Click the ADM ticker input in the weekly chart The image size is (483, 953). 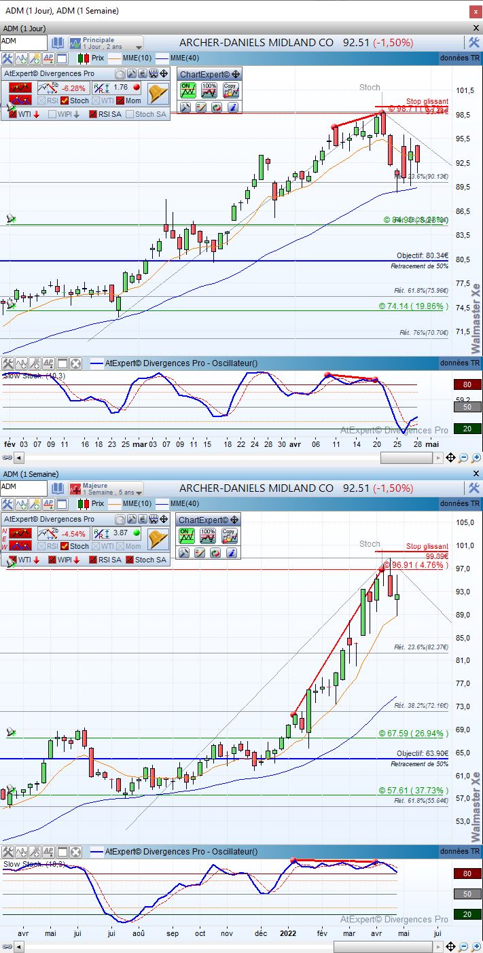point(24,488)
